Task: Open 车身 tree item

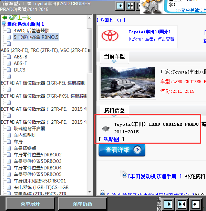Action: 18,142
